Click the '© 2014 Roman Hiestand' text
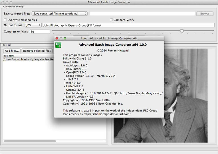218x154 pixels. click(x=113, y=50)
